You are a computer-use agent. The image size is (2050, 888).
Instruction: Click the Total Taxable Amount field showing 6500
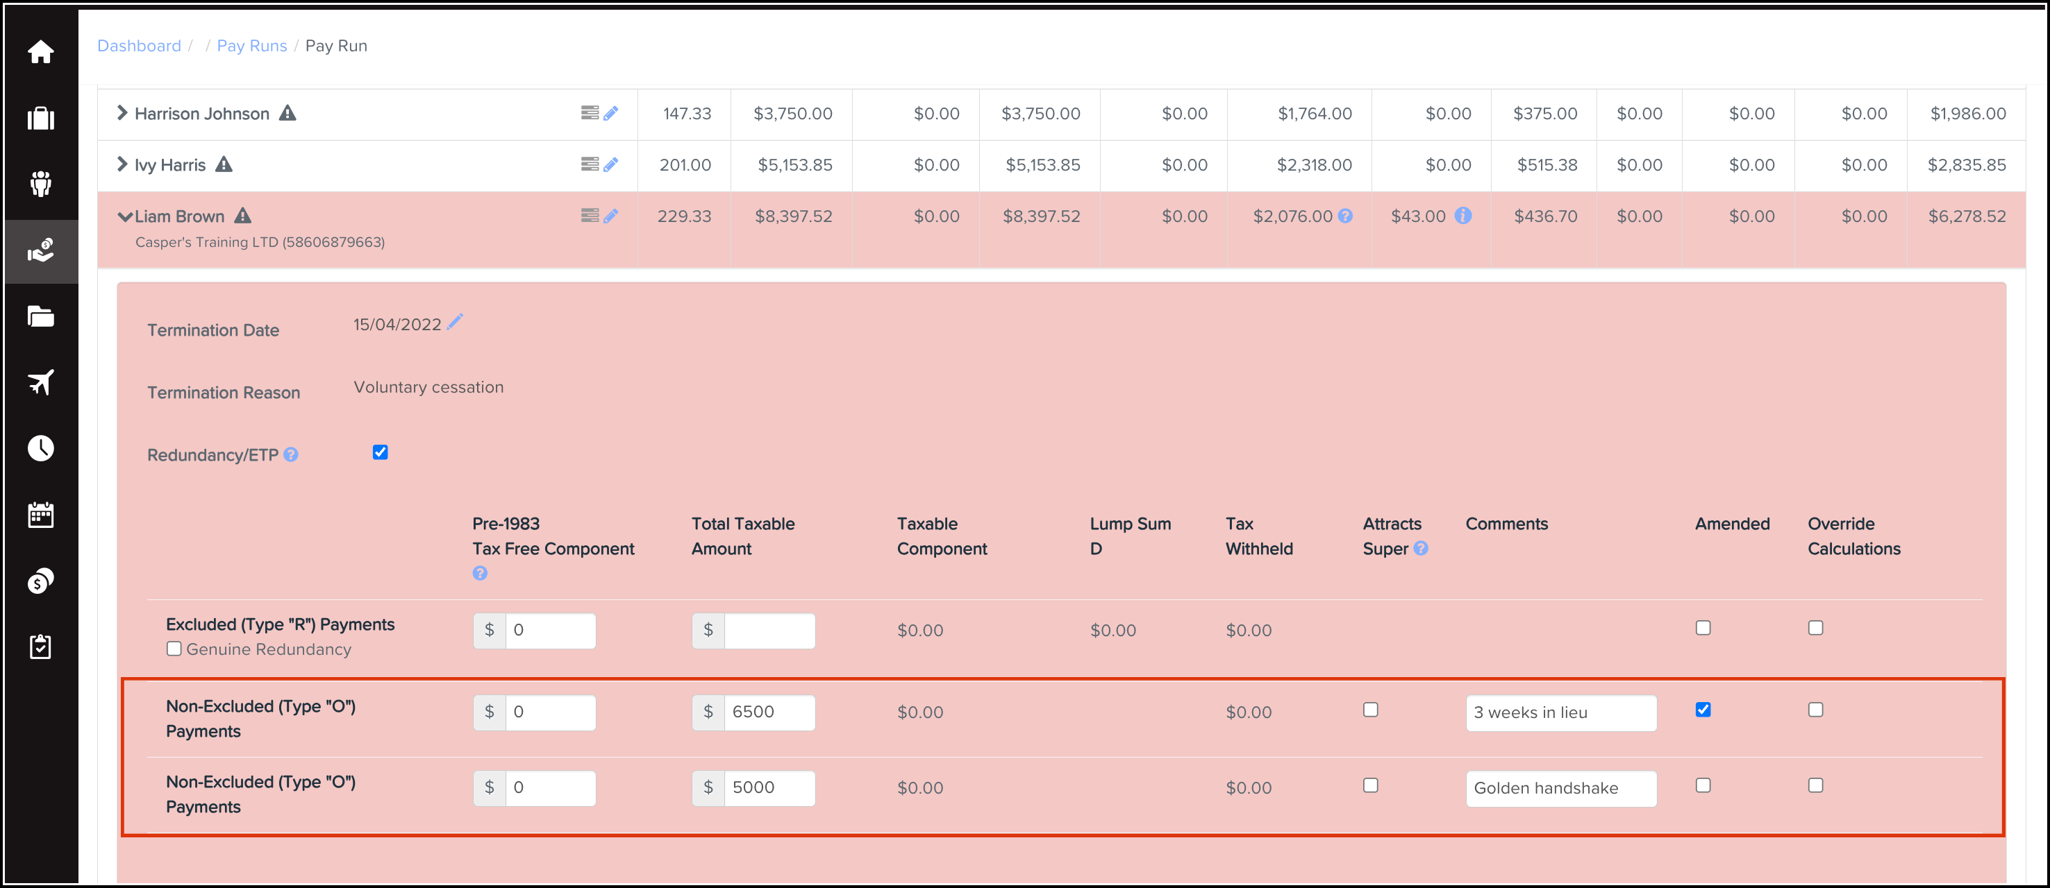pos(768,712)
